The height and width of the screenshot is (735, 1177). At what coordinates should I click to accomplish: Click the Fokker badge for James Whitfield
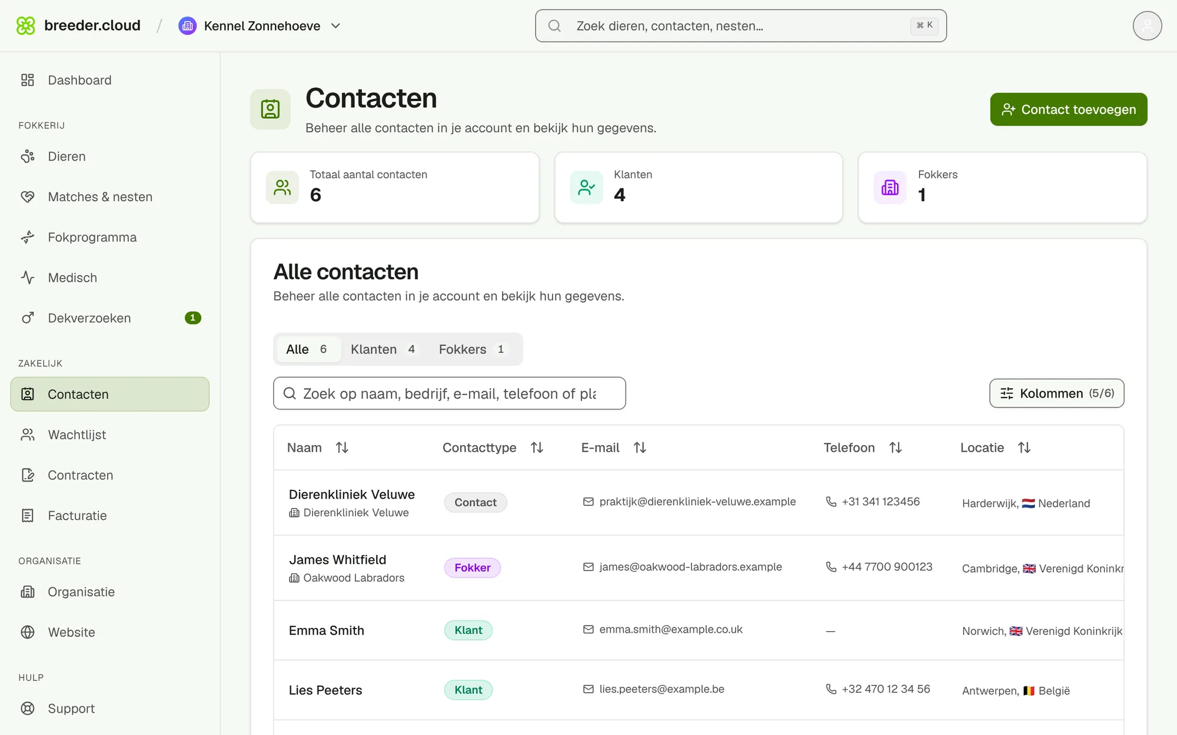click(x=472, y=568)
